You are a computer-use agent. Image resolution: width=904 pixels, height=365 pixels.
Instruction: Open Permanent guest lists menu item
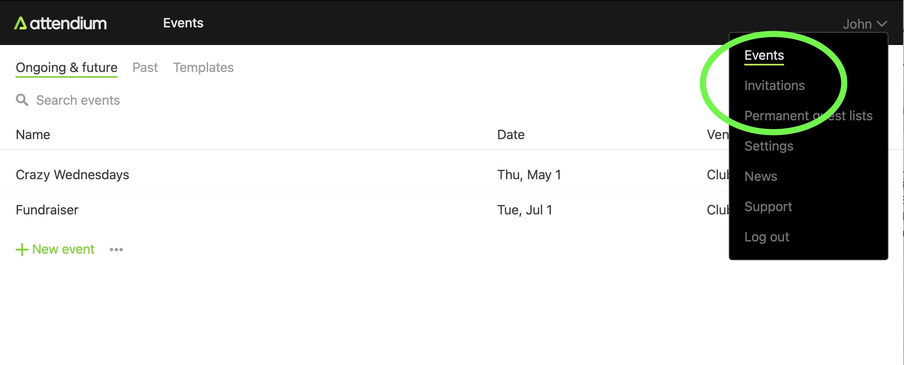[x=808, y=116]
